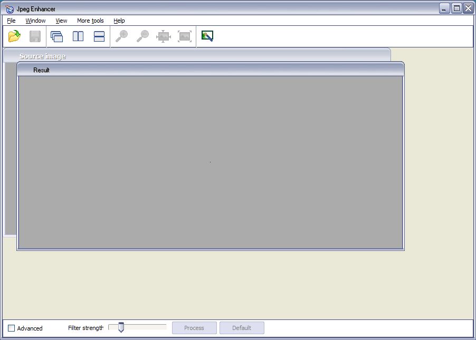Enable the Advanced checkbox

(x=11, y=328)
